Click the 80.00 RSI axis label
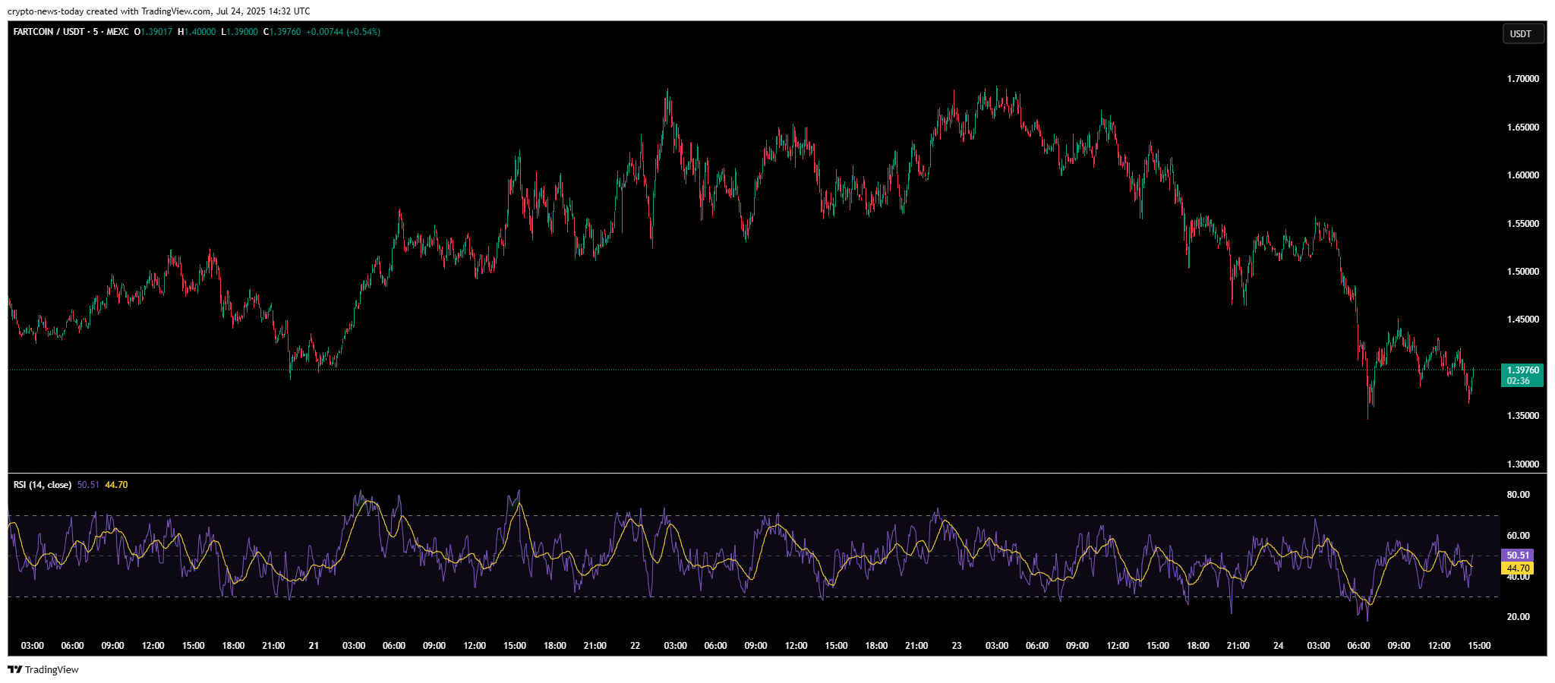1555x683 pixels. tap(1518, 495)
